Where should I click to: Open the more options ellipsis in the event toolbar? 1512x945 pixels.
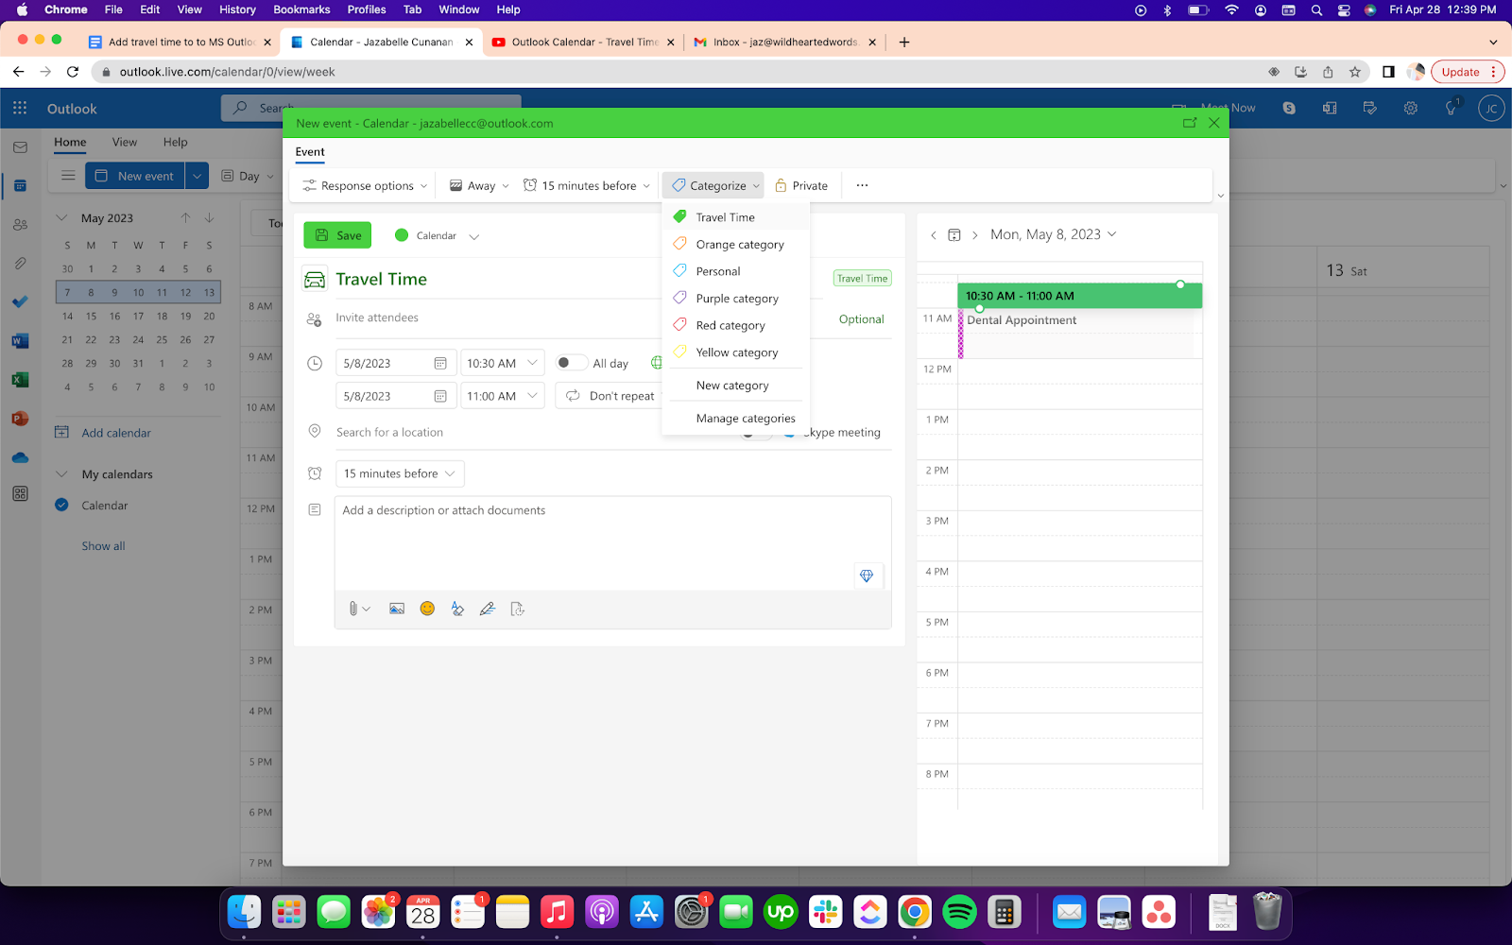pyautogui.click(x=862, y=185)
